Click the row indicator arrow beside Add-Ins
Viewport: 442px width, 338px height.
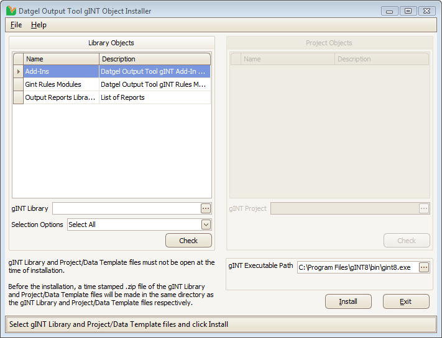point(18,71)
